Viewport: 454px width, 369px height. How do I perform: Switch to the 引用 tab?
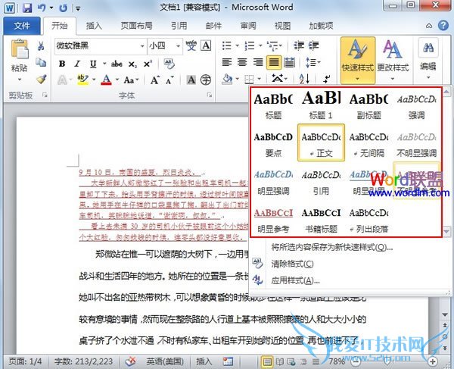(179, 26)
